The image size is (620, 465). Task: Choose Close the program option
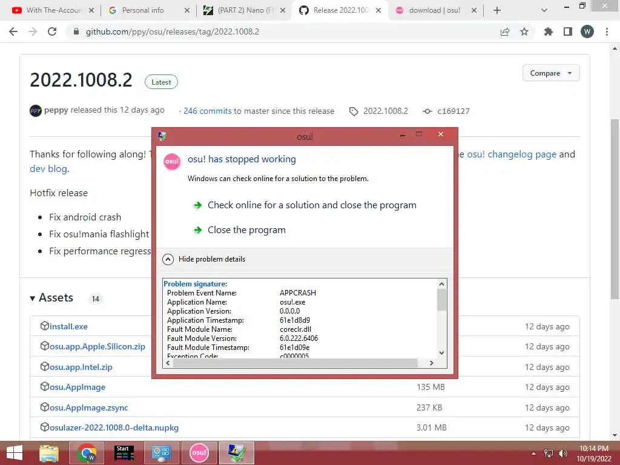pyautogui.click(x=246, y=230)
